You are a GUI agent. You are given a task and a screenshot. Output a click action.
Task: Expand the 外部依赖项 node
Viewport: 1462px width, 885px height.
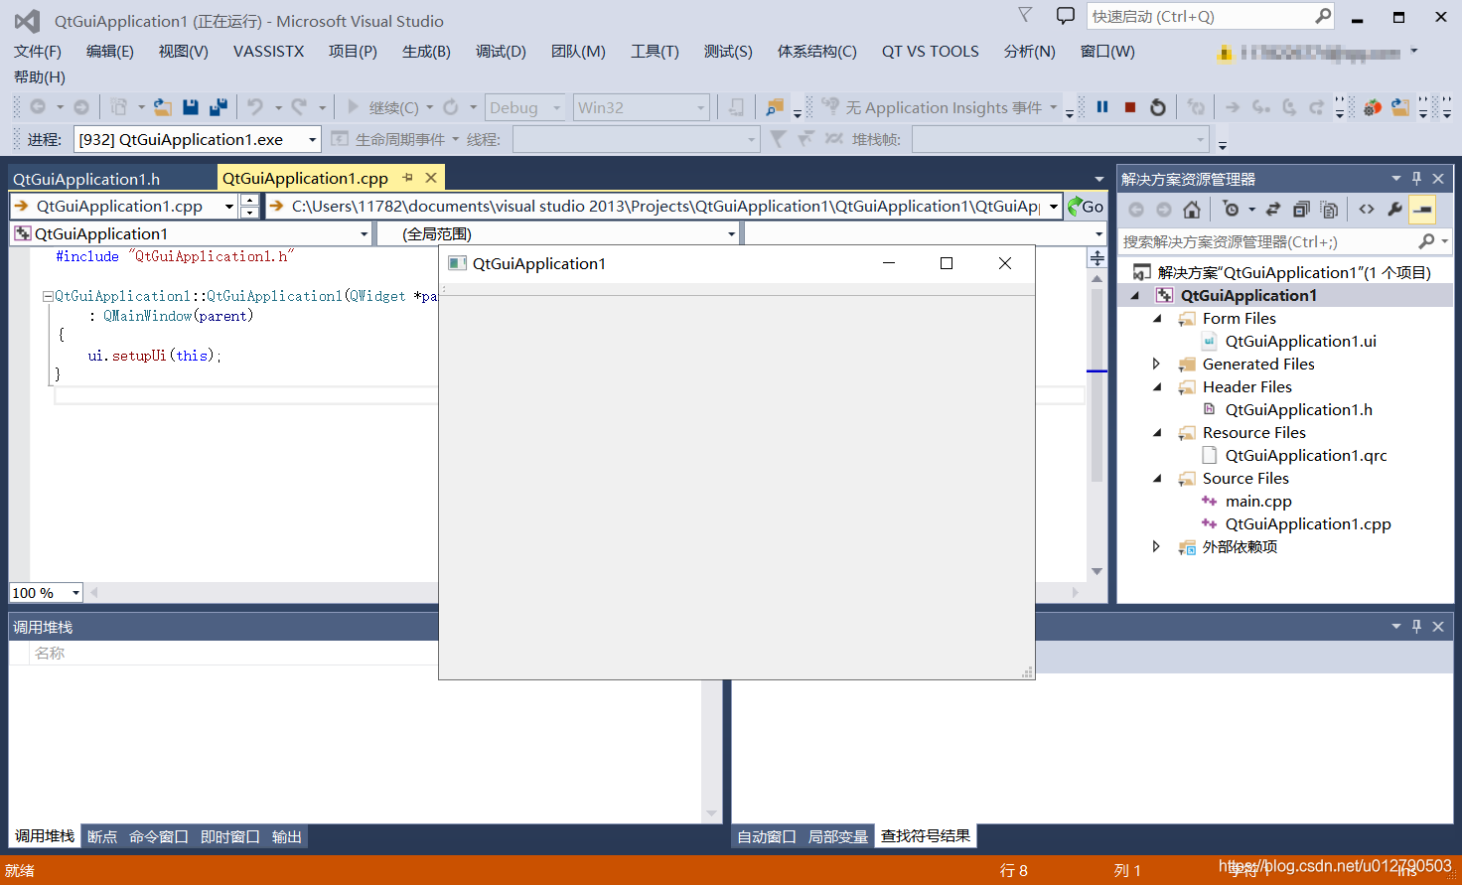(1156, 546)
